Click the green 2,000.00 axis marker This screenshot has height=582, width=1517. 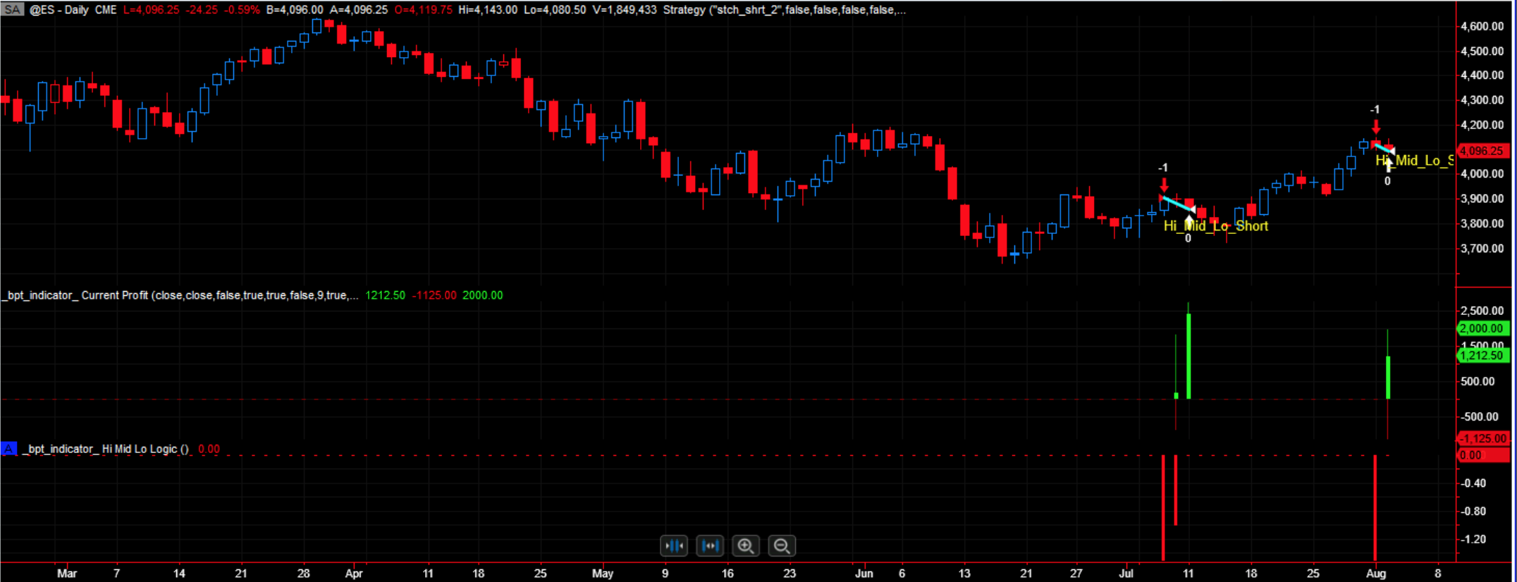coord(1482,328)
